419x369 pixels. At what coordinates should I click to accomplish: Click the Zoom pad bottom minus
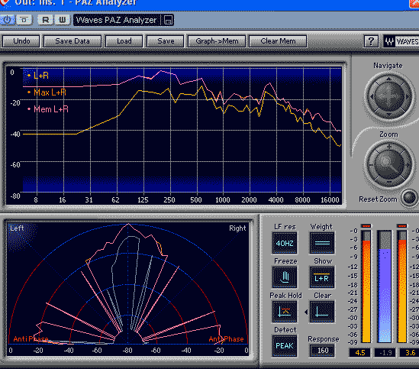coord(389,183)
